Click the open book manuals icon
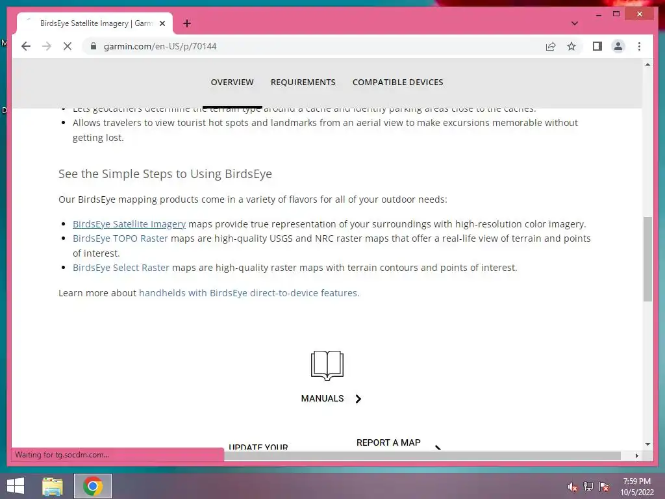 tap(327, 365)
